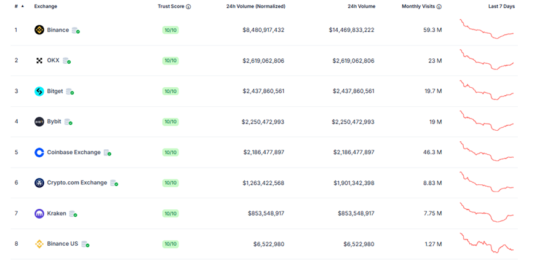Image resolution: width=545 pixels, height=261 pixels.
Task: Sort by the Trust Score column header
Action: (171, 6)
